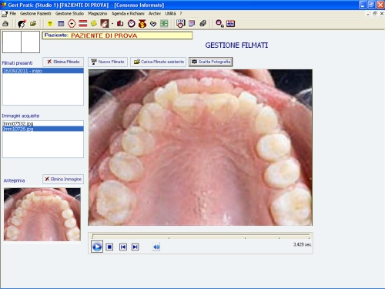Select image Imm07532.jpg in list
The height and width of the screenshot is (289, 385).
point(43,123)
